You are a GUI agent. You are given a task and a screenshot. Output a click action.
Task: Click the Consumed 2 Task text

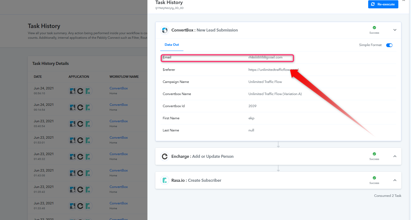[388, 196]
